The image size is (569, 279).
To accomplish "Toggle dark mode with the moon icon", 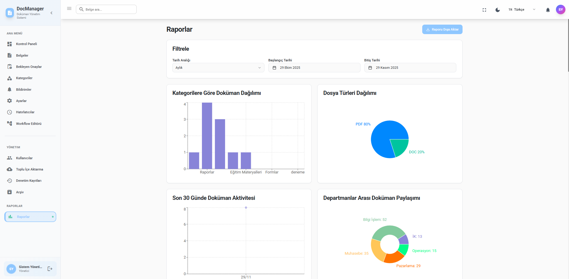I will [x=497, y=9].
